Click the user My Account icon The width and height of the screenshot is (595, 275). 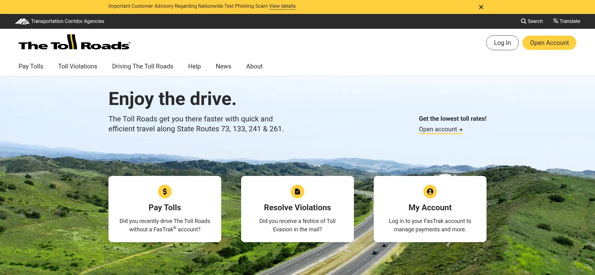(430, 191)
